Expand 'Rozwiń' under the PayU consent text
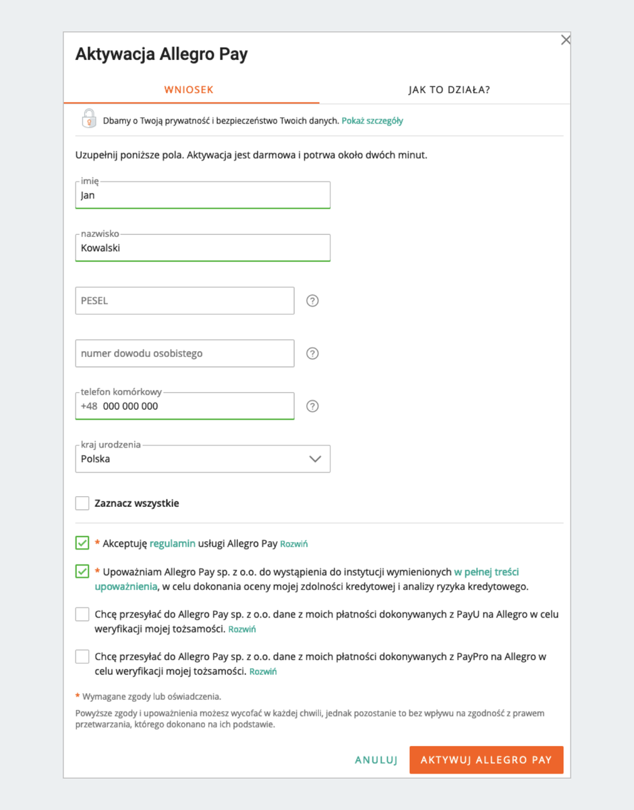The height and width of the screenshot is (810, 634). (242, 630)
